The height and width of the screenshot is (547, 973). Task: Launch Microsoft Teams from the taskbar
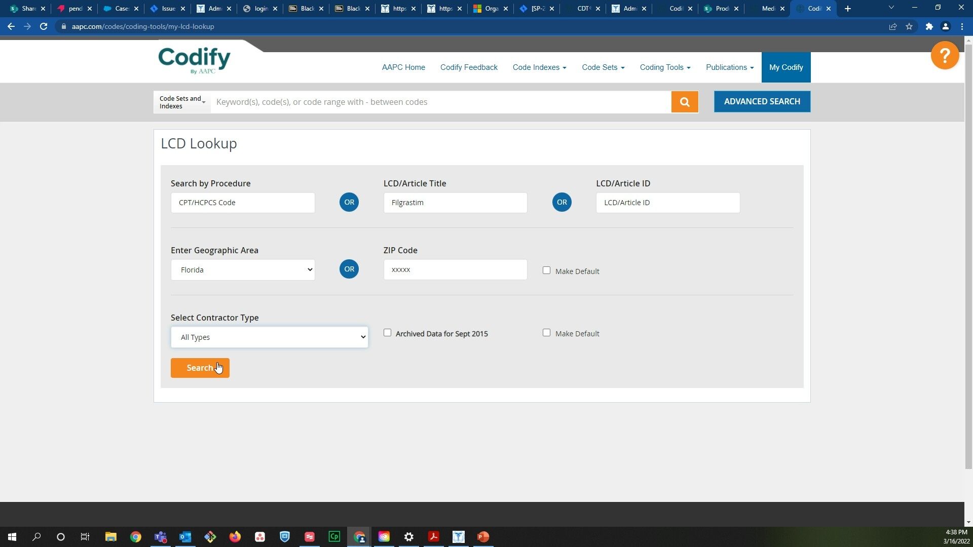tap(160, 536)
